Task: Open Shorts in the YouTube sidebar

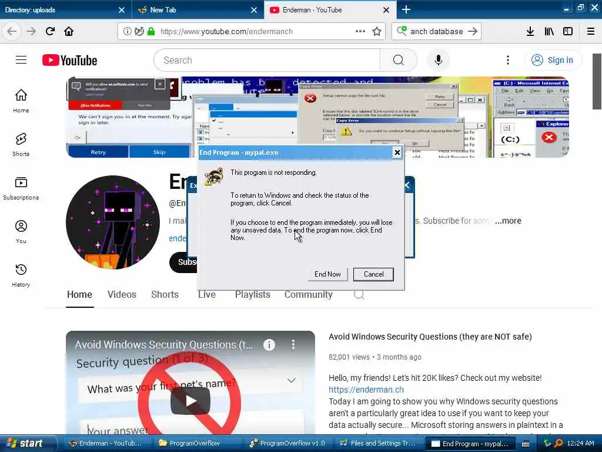Action: coord(21,145)
